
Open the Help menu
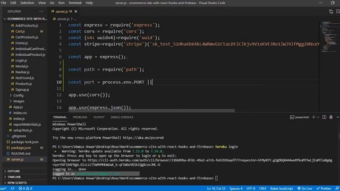(x=89, y=3)
